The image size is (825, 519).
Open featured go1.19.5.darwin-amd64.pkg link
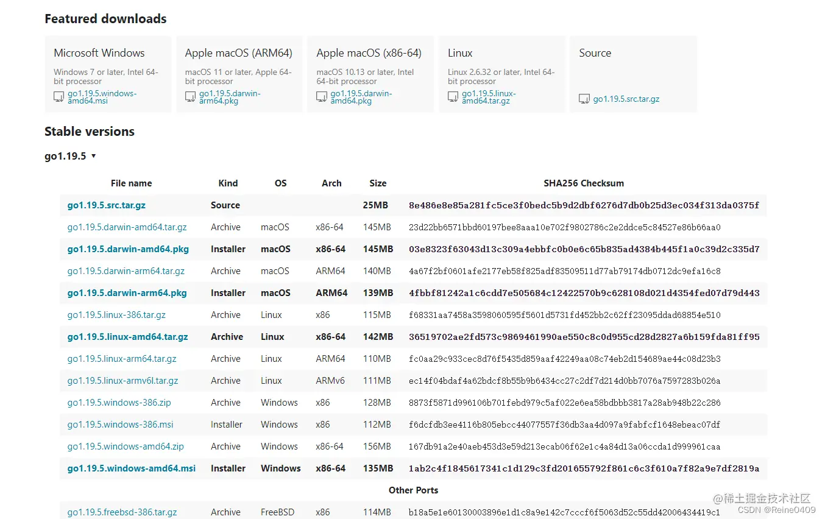(x=361, y=97)
